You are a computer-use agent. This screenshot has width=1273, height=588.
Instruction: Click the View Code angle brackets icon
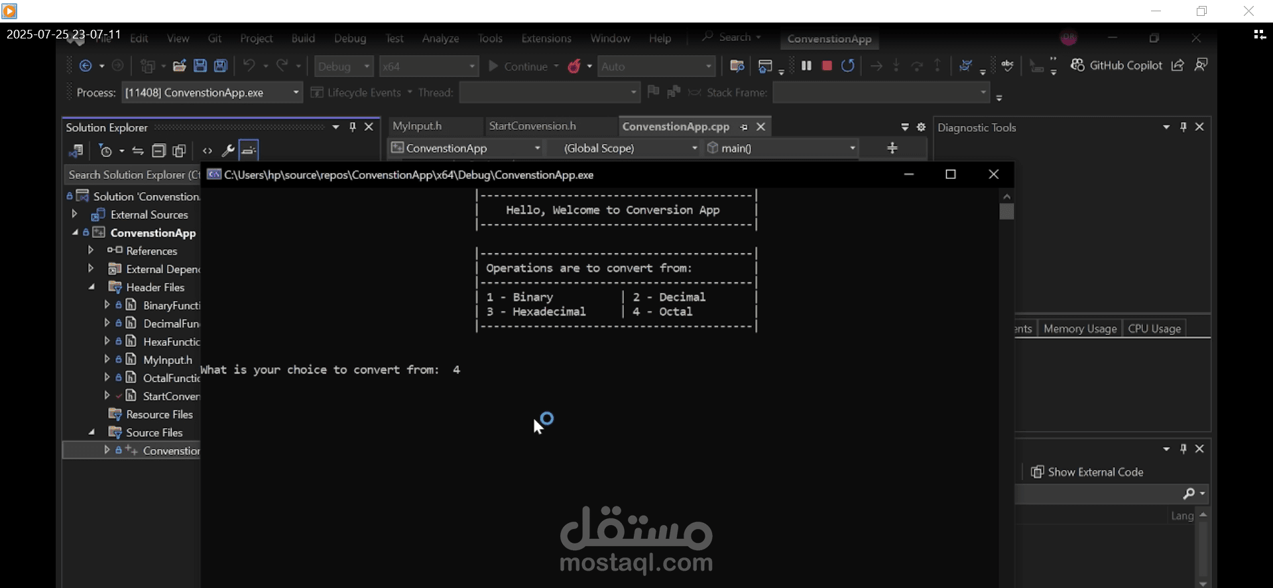pyautogui.click(x=208, y=150)
